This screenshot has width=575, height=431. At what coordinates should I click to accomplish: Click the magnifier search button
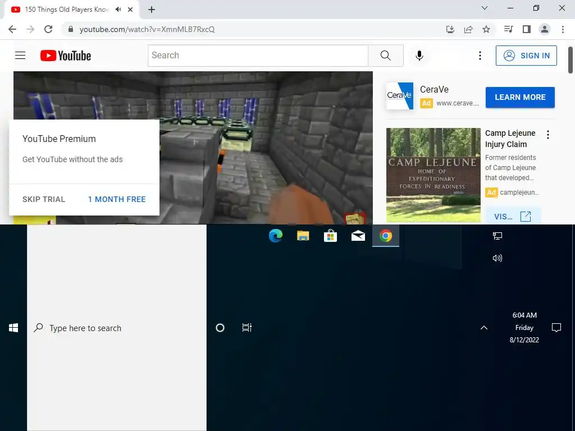pos(385,56)
